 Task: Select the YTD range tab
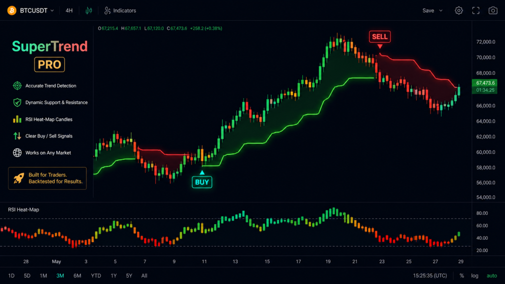coord(96,276)
